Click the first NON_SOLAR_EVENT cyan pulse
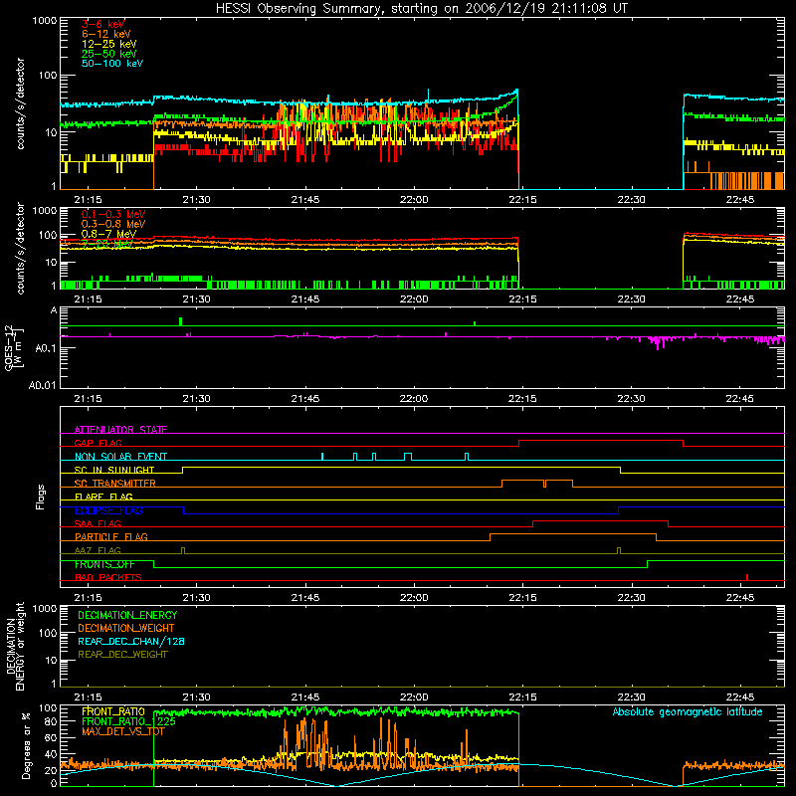 (x=322, y=457)
